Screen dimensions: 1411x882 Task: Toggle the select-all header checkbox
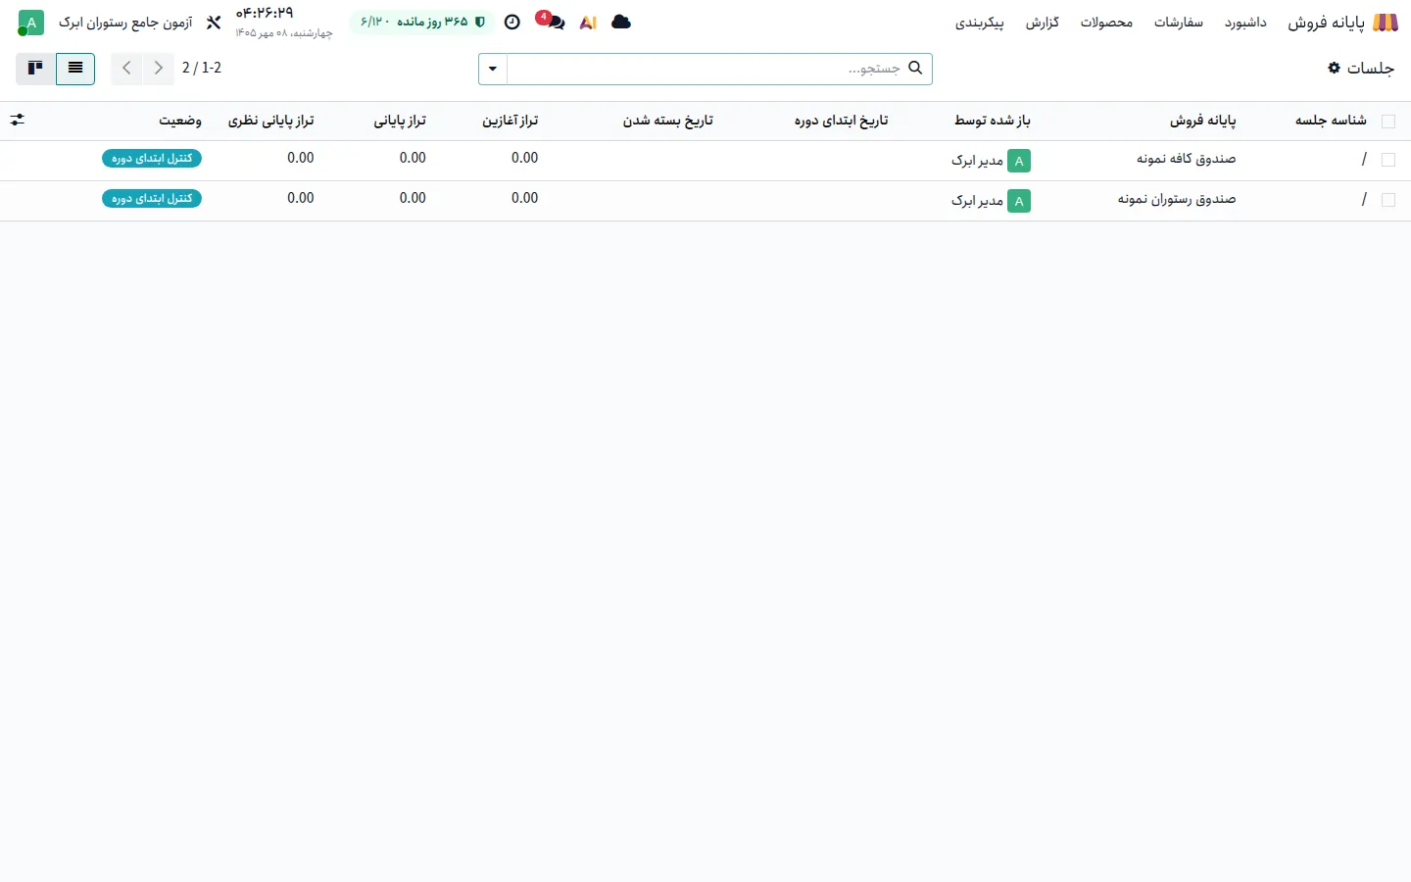1387,121
